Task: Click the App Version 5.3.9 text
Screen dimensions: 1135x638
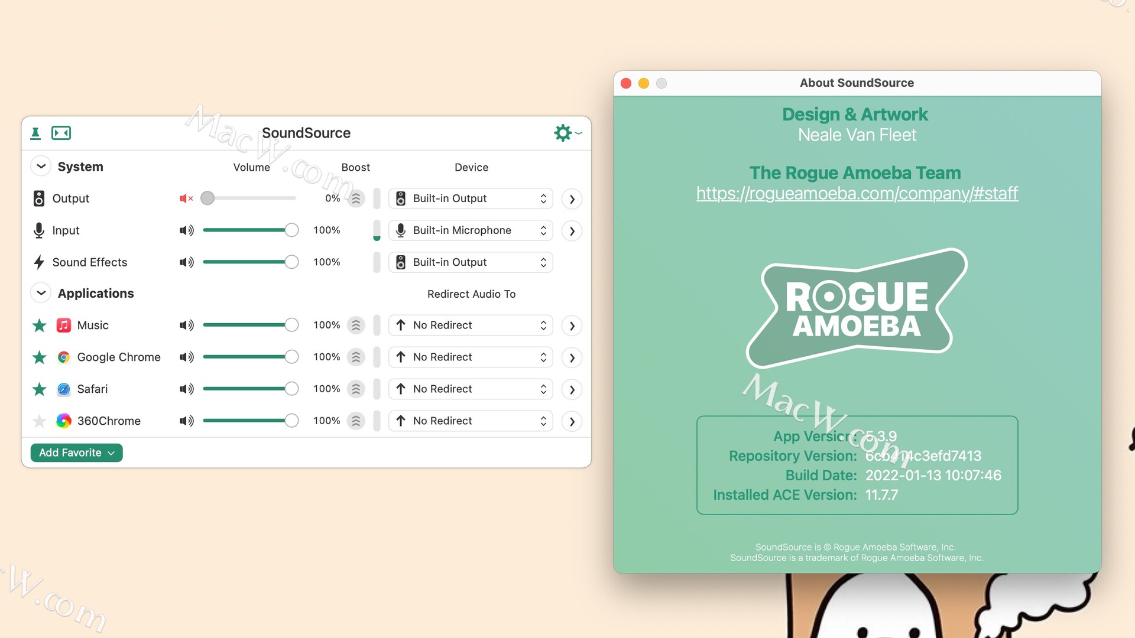Action: point(835,436)
